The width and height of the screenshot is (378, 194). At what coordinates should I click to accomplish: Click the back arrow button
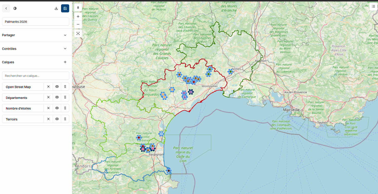(x=6, y=8)
